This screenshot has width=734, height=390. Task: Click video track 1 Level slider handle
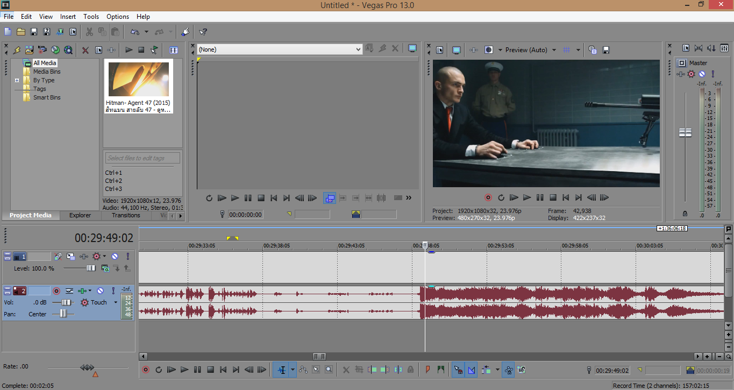(91, 268)
